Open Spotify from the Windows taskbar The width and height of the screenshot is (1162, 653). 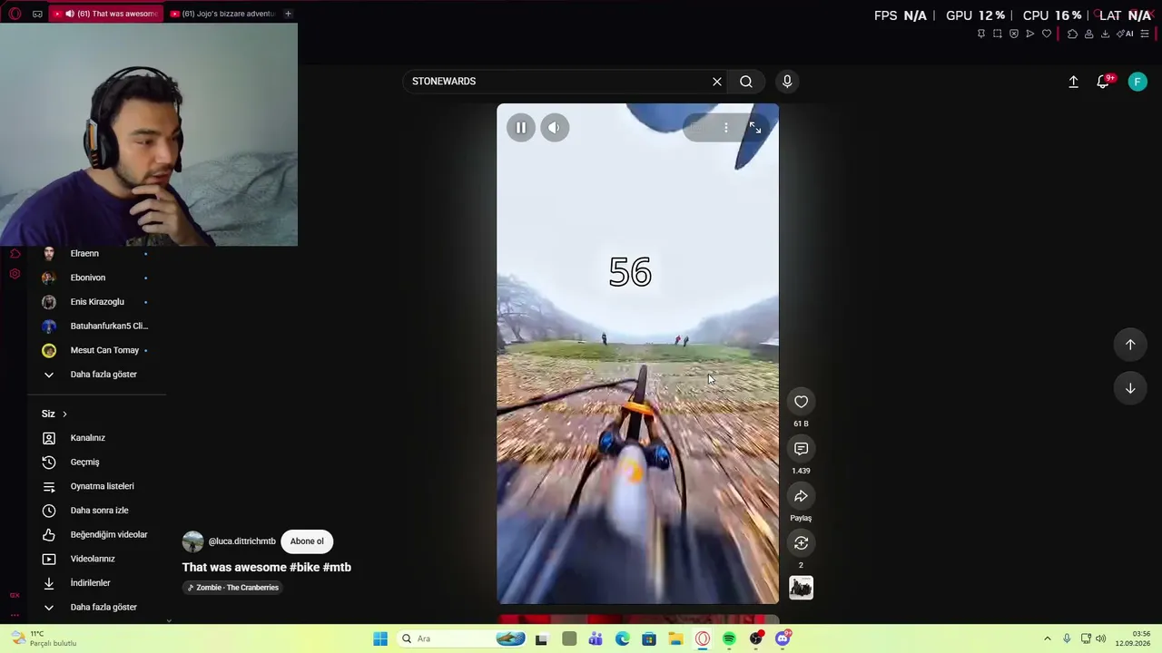pos(729,639)
